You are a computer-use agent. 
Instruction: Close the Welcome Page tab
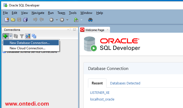108,30
